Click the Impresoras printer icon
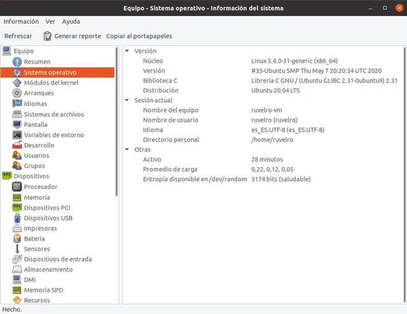Viewport: 407px width, 314px height. 17,228
